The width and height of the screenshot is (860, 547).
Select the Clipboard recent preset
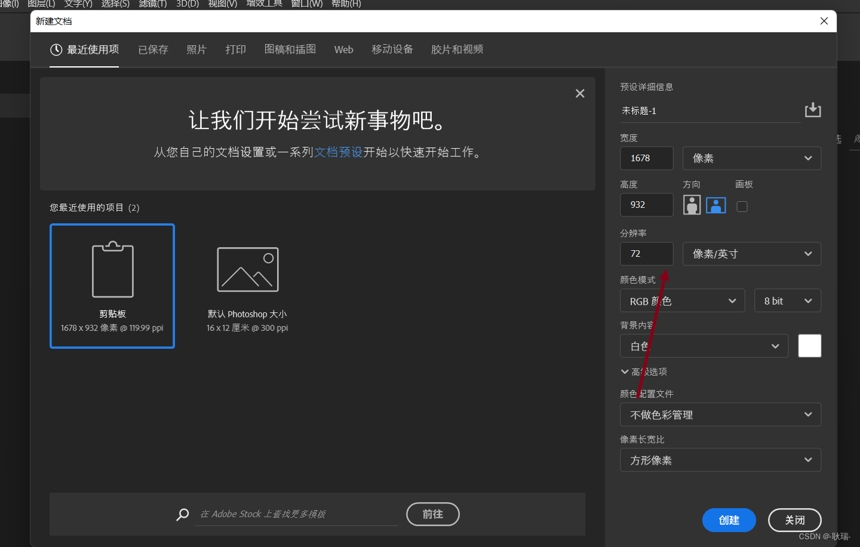(x=112, y=285)
